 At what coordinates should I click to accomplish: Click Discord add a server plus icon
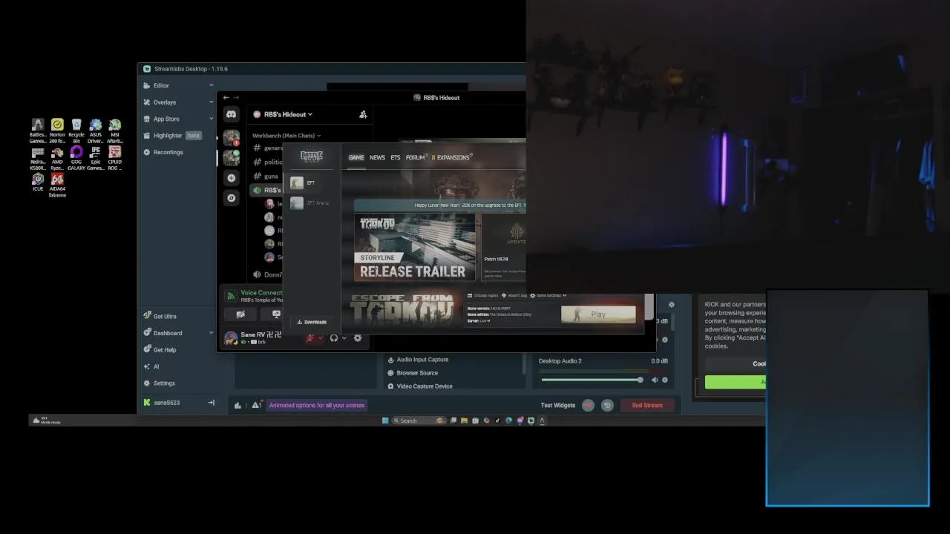tap(232, 178)
